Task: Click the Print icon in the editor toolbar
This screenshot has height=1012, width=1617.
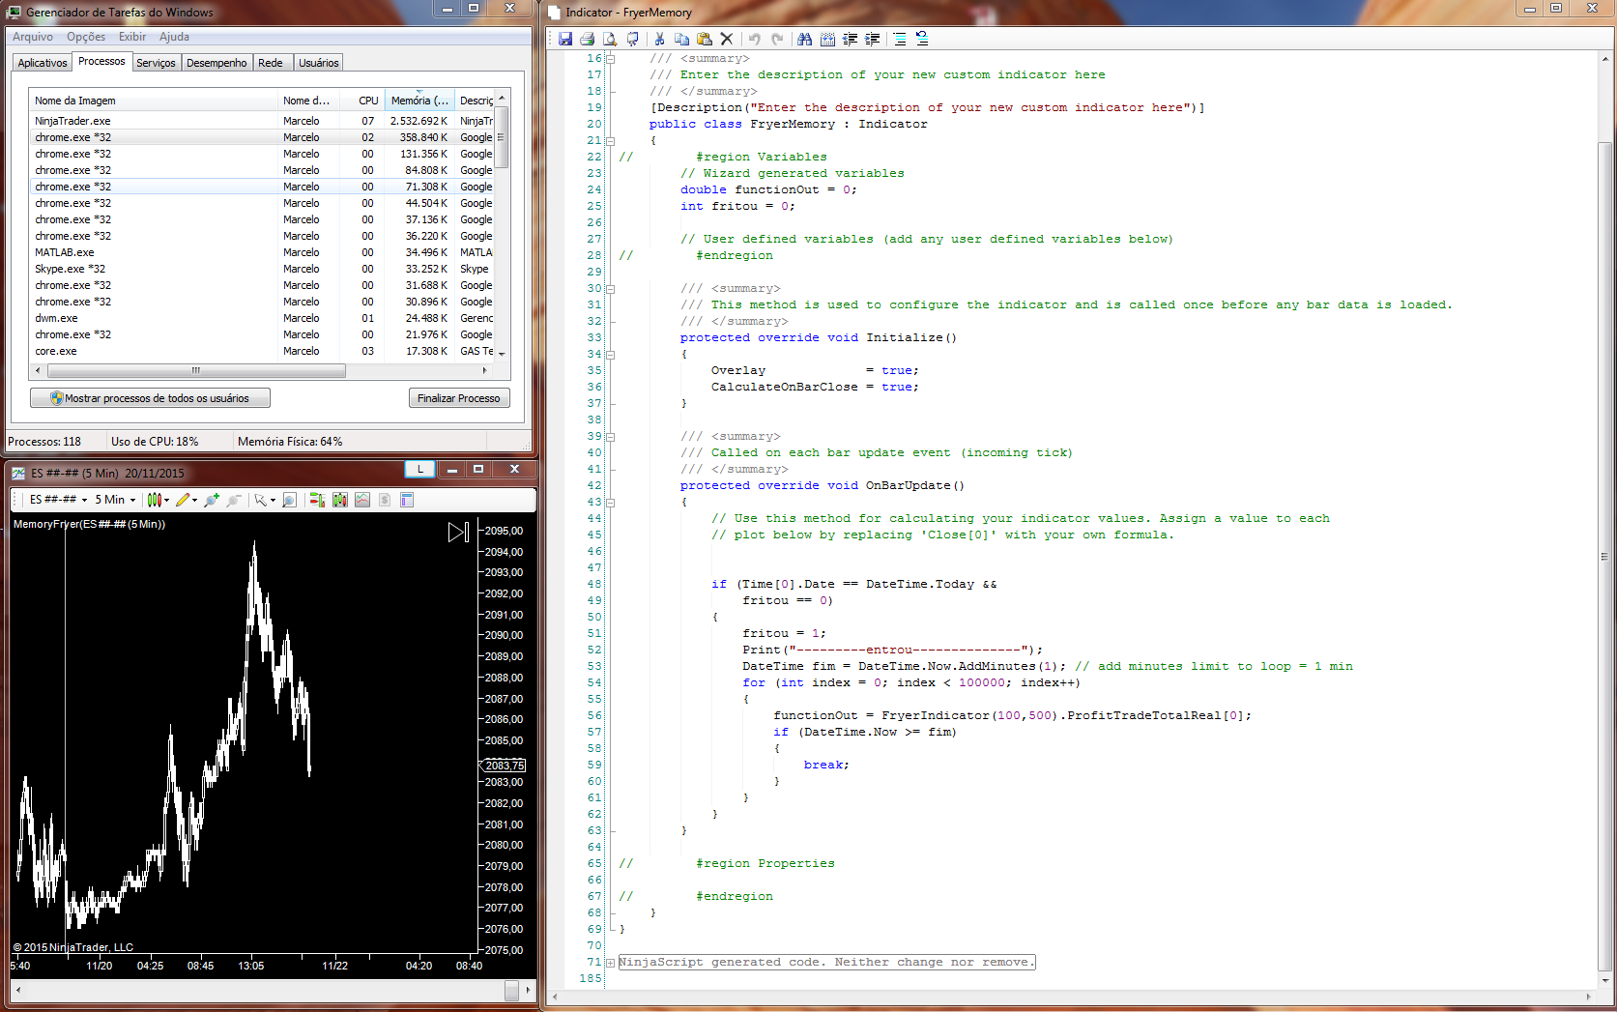Action: coord(587,39)
